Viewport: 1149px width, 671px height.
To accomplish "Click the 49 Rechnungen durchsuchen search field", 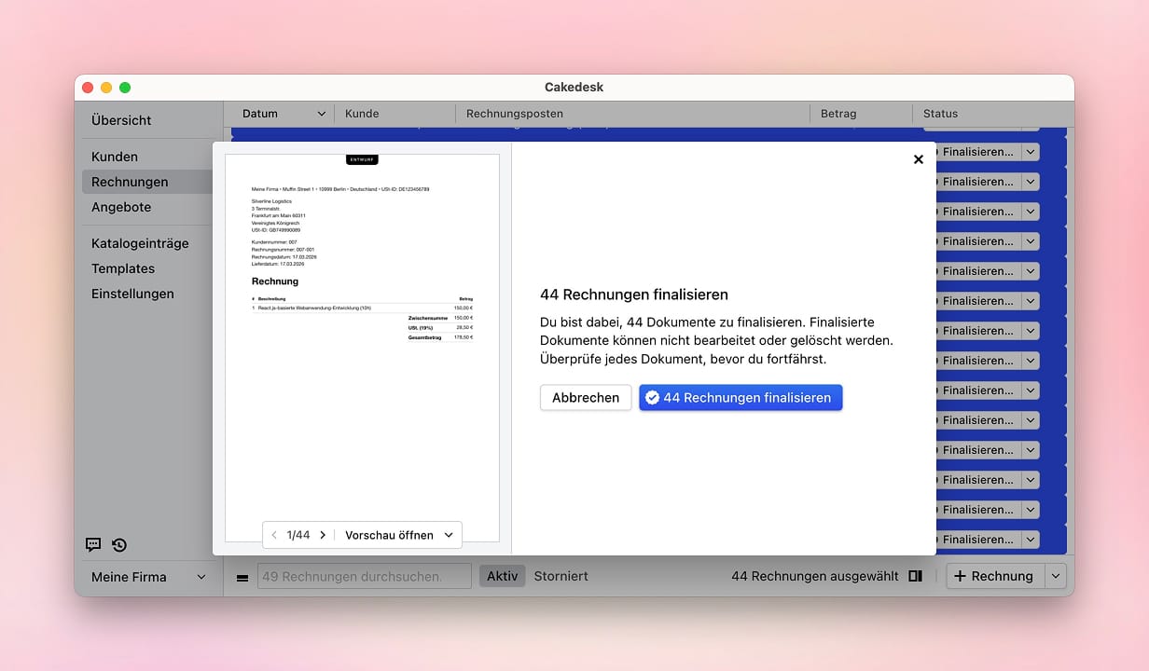I will pos(365,576).
